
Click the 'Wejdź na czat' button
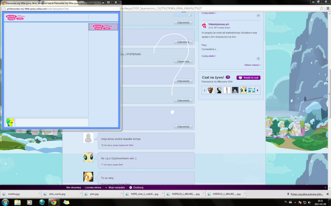click(248, 78)
